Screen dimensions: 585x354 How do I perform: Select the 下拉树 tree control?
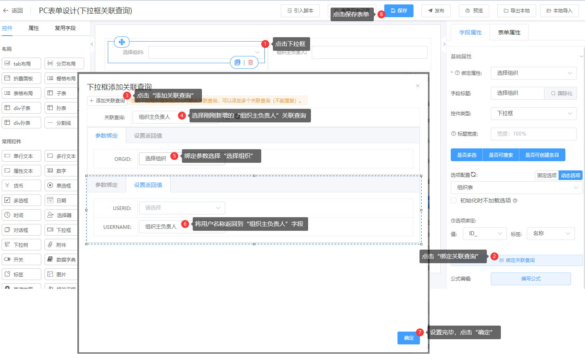(x=22, y=245)
